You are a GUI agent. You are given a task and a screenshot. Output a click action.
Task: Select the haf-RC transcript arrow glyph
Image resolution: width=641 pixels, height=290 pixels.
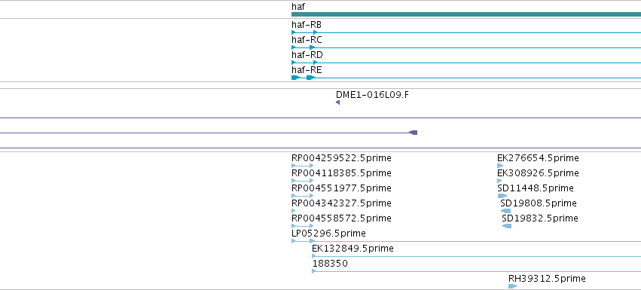(294, 47)
